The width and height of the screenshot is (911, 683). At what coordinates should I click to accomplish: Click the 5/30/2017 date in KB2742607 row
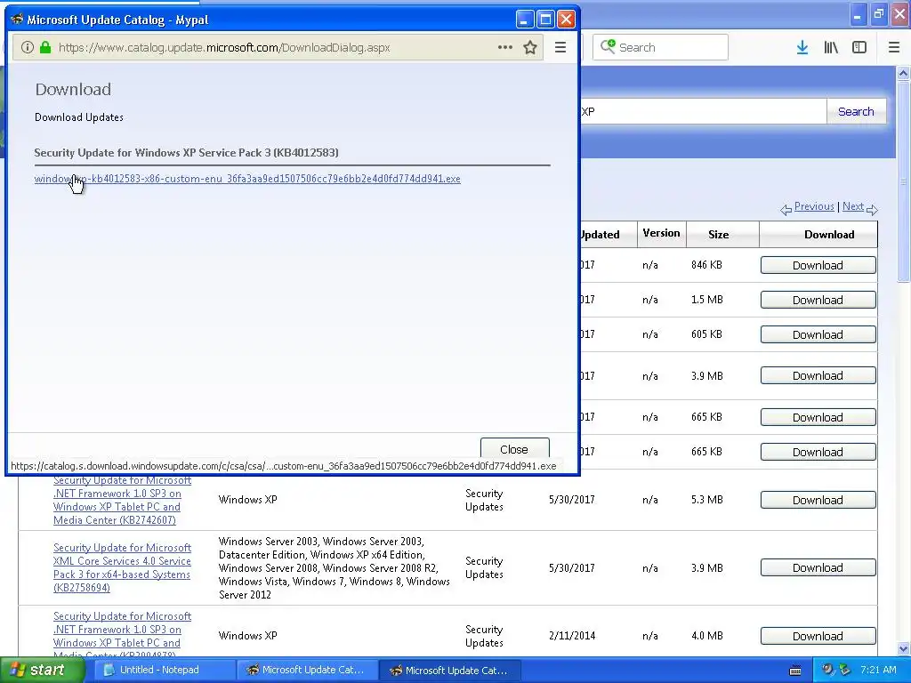[x=572, y=500]
